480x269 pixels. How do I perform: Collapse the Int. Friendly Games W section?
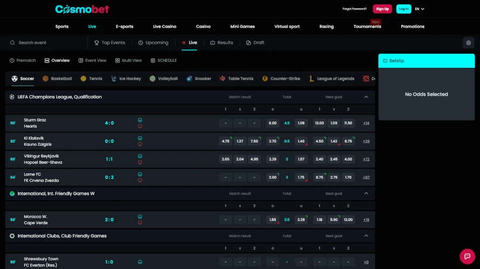point(366,193)
